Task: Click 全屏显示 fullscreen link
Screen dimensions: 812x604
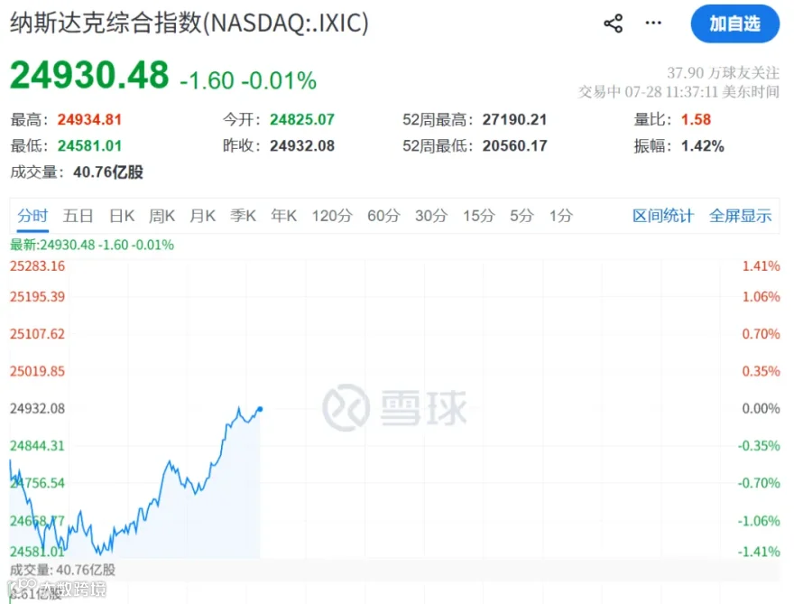Action: (x=740, y=215)
